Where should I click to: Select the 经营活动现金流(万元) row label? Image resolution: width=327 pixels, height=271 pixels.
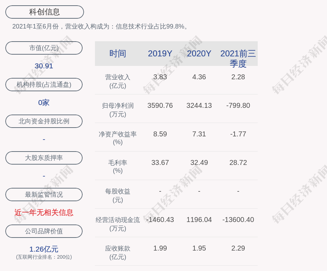coord(118,224)
